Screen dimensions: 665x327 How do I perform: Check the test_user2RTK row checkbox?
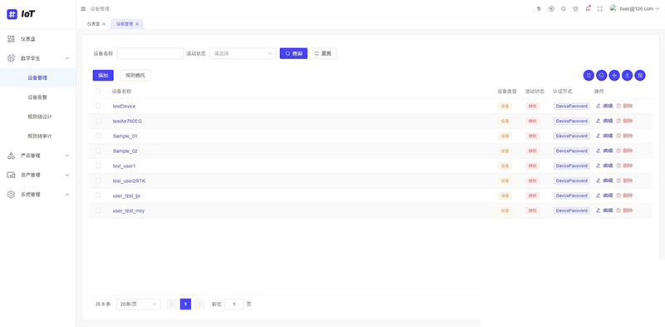(98, 181)
